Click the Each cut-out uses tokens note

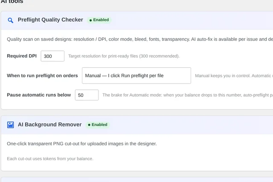pyautogui.click(x=50, y=159)
